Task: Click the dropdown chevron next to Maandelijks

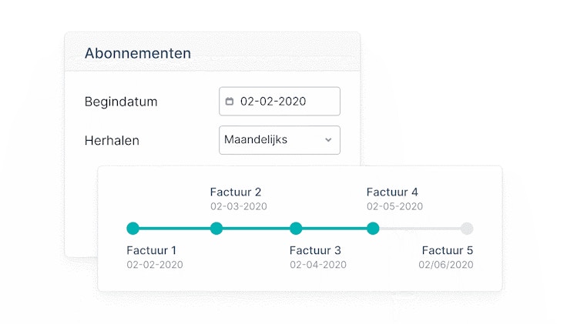Action: 328,140
